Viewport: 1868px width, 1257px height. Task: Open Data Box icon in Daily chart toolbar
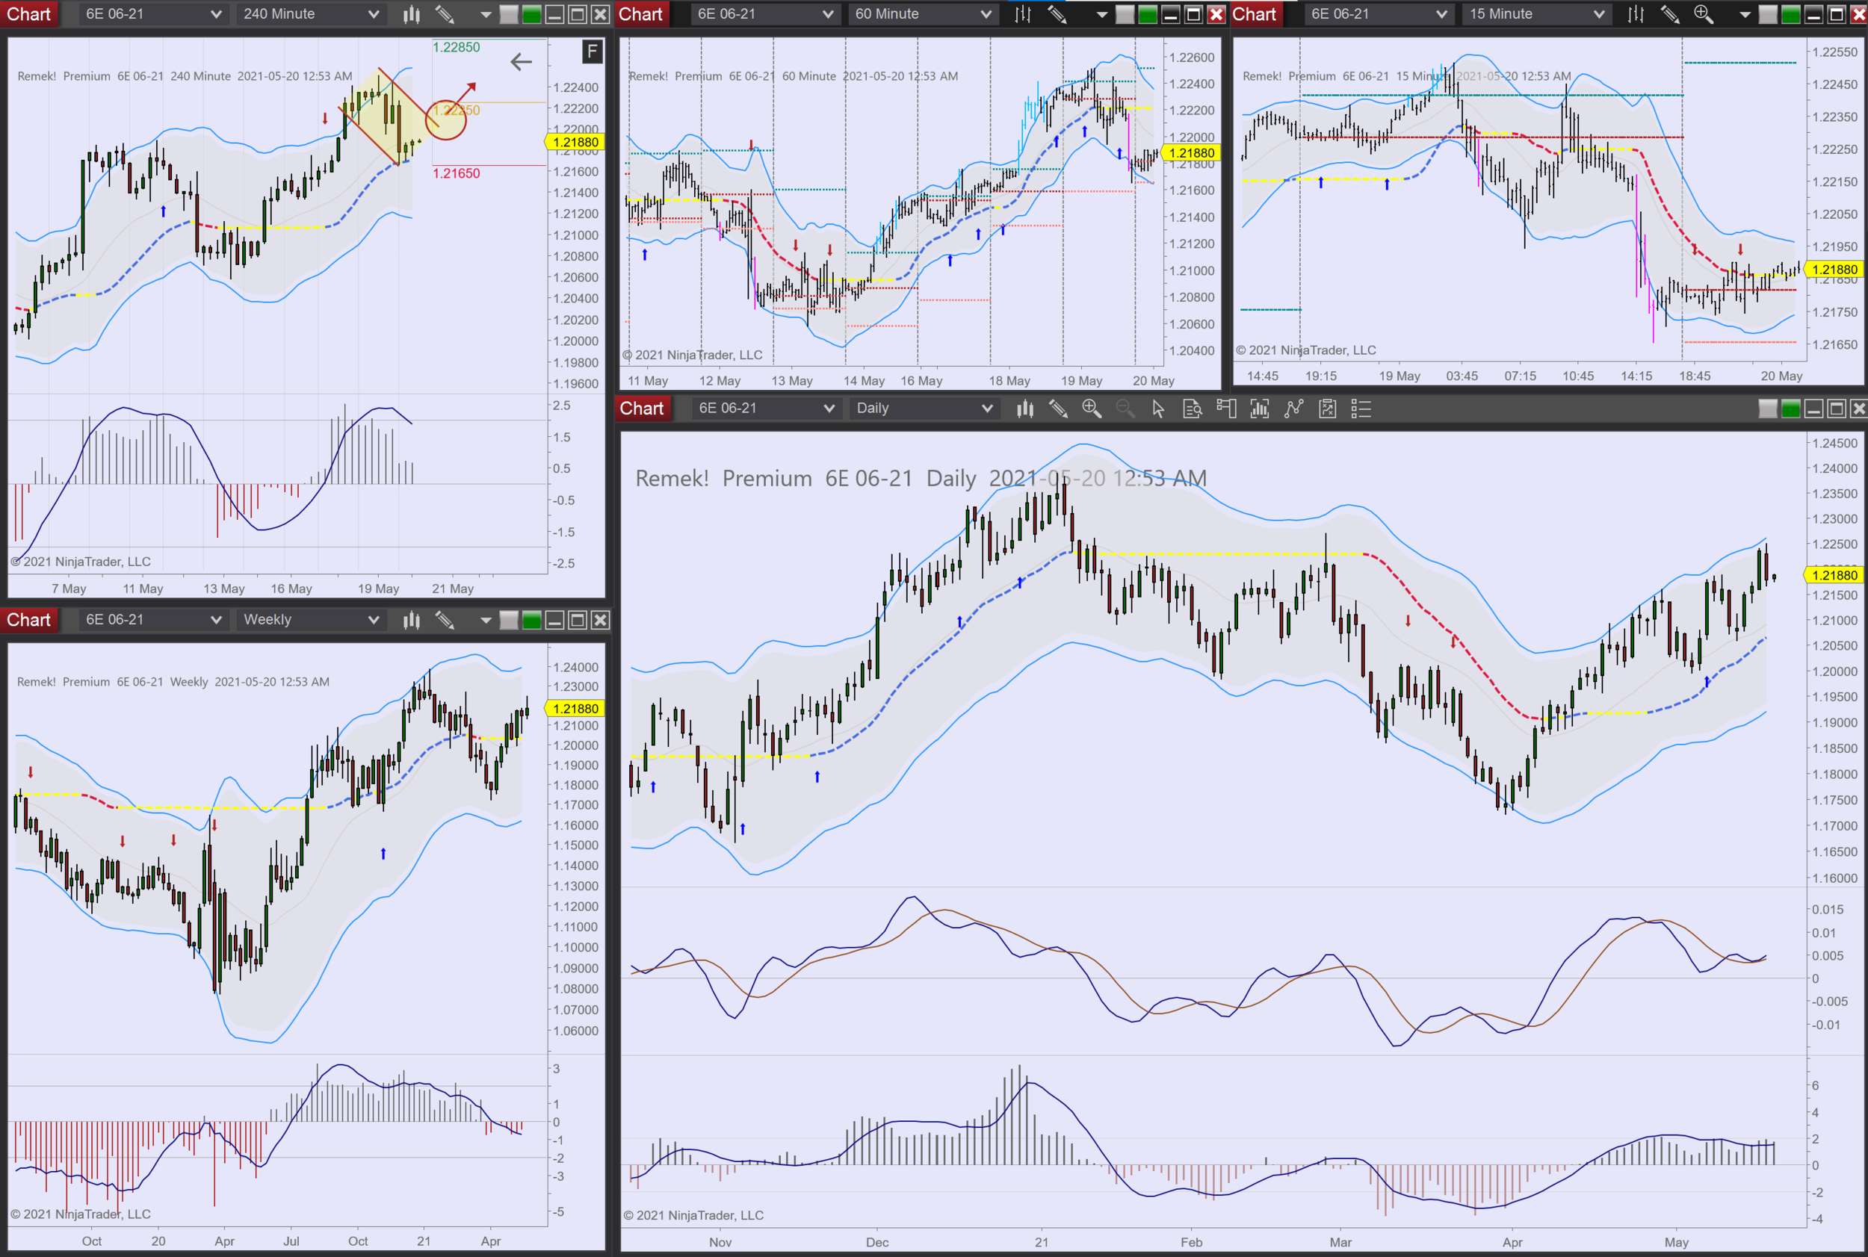(x=1192, y=409)
